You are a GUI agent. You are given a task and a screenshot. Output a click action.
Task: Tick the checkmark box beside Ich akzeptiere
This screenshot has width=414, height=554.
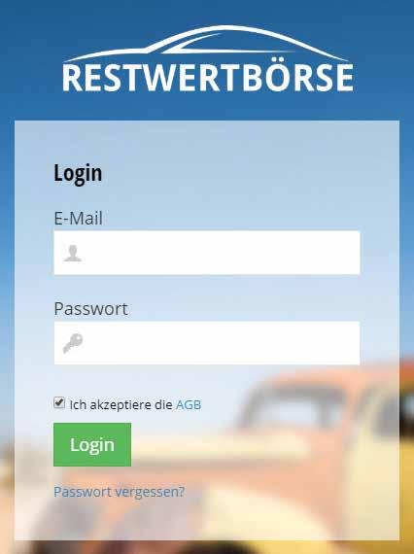pos(59,402)
